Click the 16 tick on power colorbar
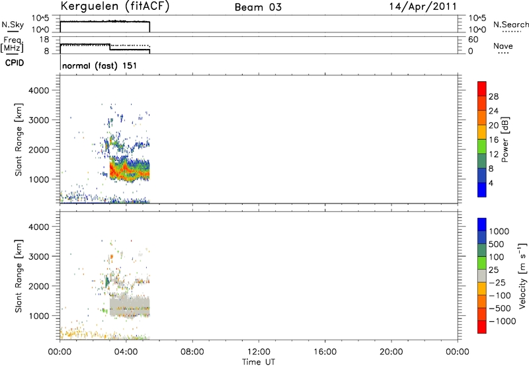Image resolution: width=529 pixels, height=366 pixels. (x=493, y=140)
